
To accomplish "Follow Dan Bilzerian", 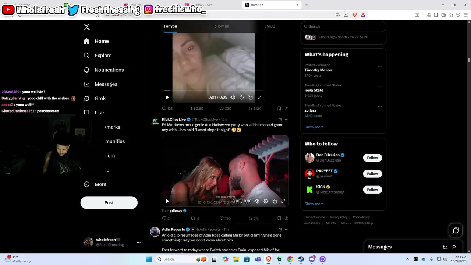I will [x=372, y=158].
